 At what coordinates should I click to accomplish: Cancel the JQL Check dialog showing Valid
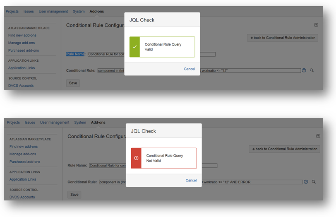pyautogui.click(x=190, y=69)
